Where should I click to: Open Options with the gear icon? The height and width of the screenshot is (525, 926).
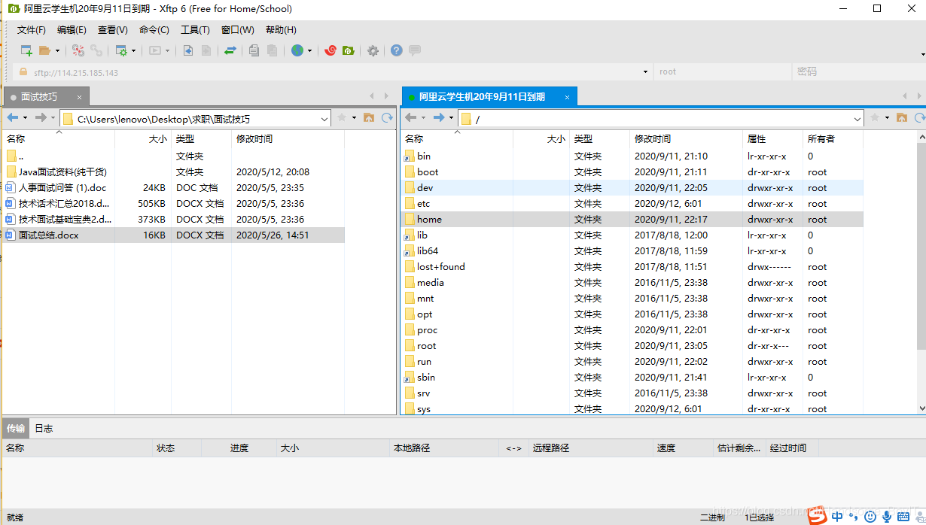(373, 50)
